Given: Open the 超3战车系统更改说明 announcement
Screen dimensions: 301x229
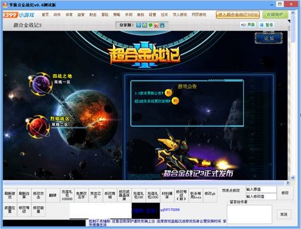Looking at the screenshot, I should [x=152, y=101].
